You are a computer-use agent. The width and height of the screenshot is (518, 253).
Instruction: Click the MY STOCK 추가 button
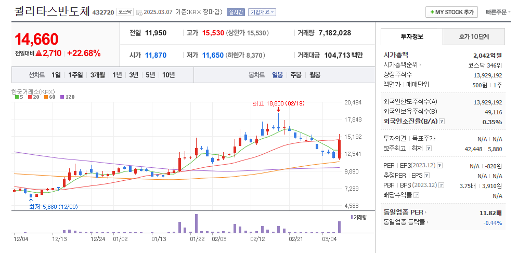tap(451, 12)
